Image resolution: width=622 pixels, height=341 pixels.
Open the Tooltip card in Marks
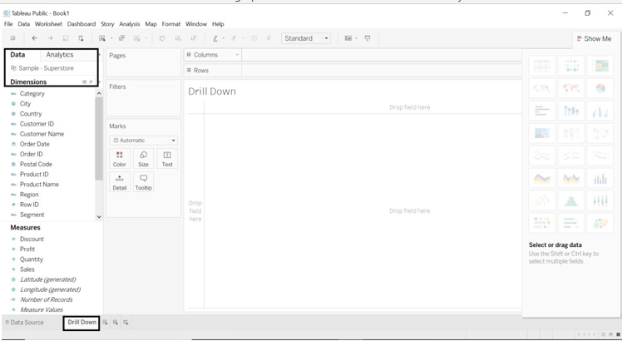pyautogui.click(x=143, y=182)
